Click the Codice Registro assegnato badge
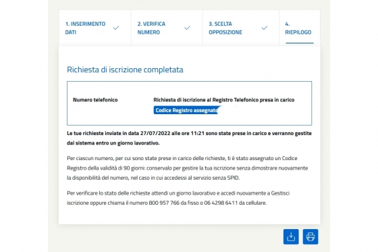This screenshot has width=378, height=252. click(186, 110)
